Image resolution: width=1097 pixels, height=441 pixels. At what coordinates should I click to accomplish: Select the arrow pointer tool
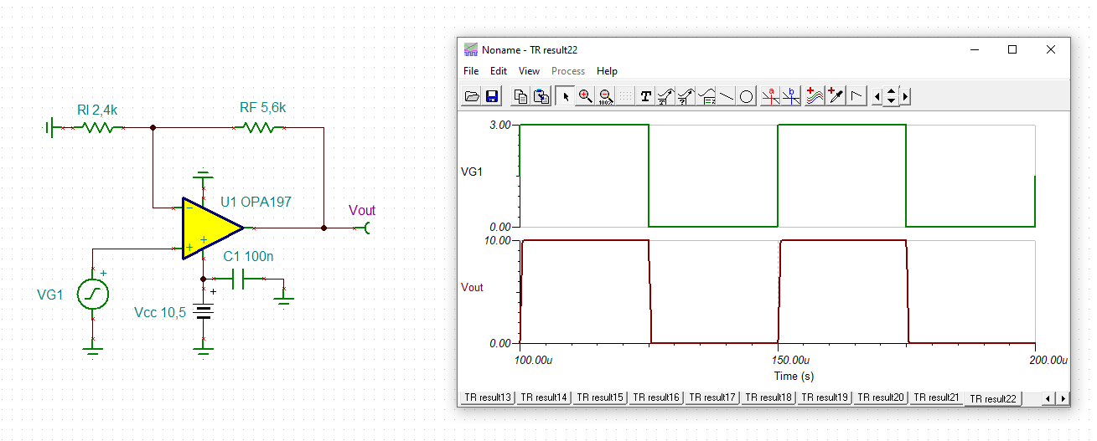click(x=565, y=96)
